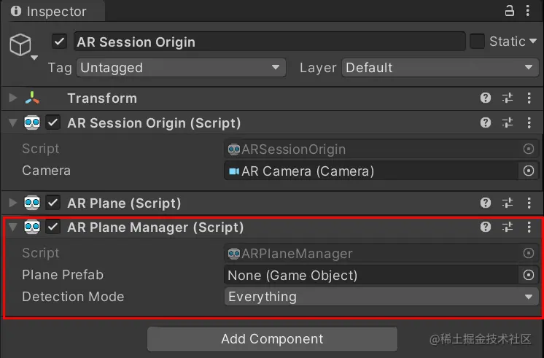
Task: Open Inspector tab kebab menu
Action: pyautogui.click(x=528, y=10)
